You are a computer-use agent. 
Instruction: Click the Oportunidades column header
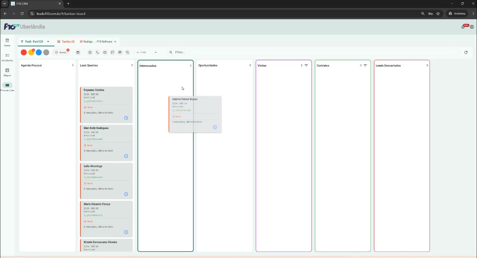(208, 65)
